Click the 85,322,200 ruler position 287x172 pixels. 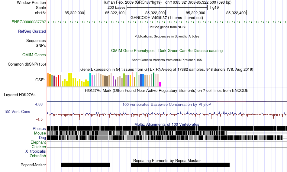(x=155, y=13)
